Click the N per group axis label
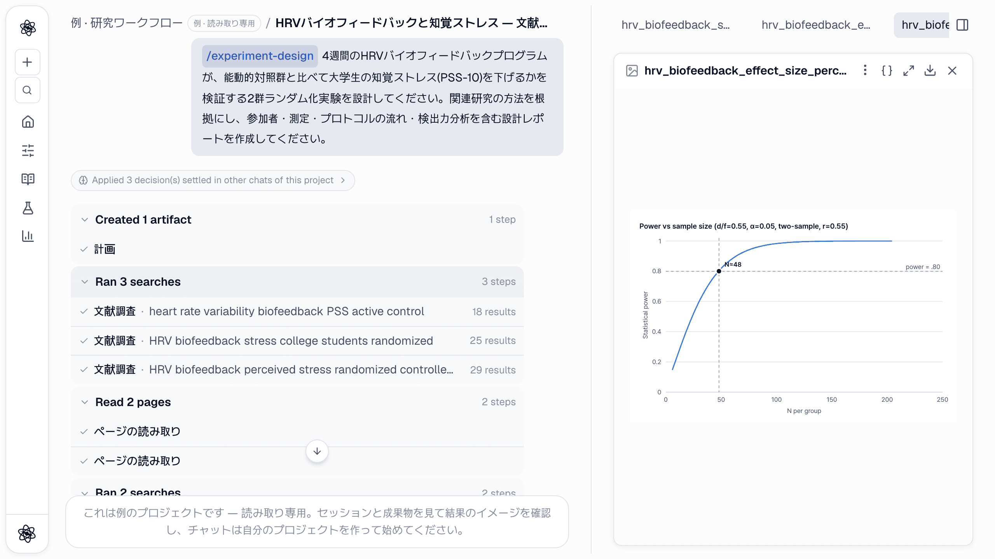Image resolution: width=995 pixels, height=559 pixels. click(804, 411)
